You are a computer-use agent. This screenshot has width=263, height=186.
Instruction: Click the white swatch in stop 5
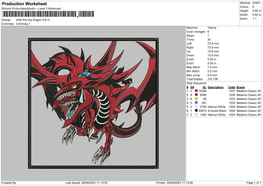coord(196,107)
